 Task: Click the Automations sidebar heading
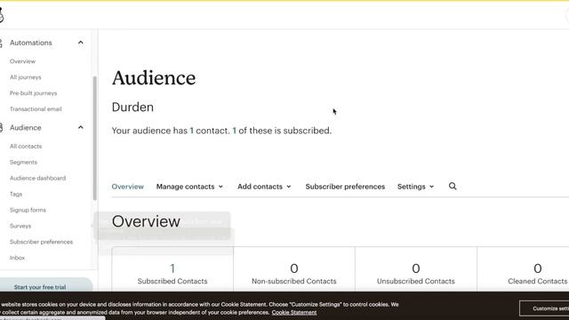pyautogui.click(x=31, y=43)
